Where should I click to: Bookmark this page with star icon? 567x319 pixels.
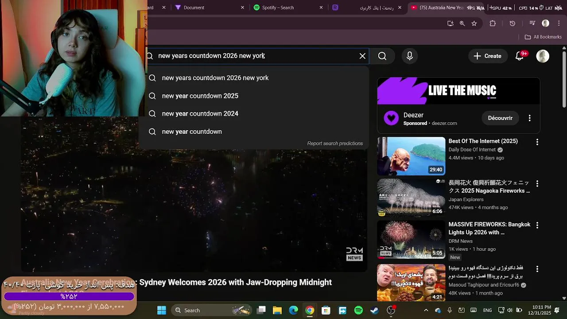(x=474, y=23)
